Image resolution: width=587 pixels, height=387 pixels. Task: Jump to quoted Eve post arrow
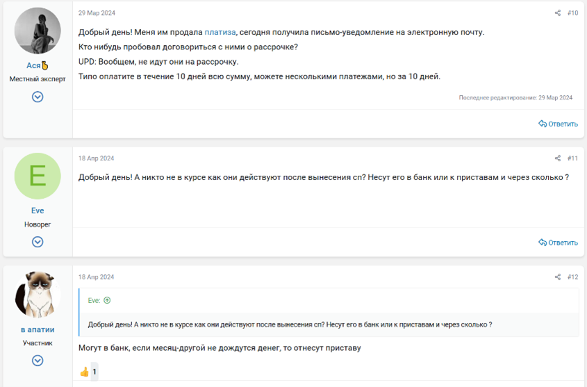(107, 301)
